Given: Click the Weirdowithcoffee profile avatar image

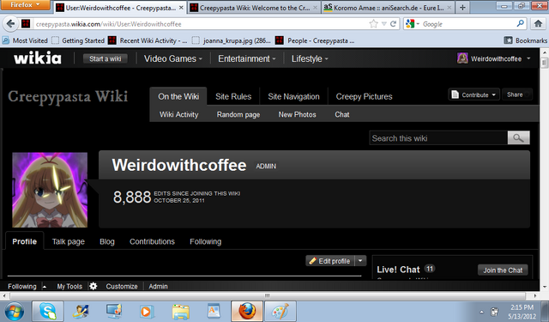Looking at the screenshot, I should [50, 190].
